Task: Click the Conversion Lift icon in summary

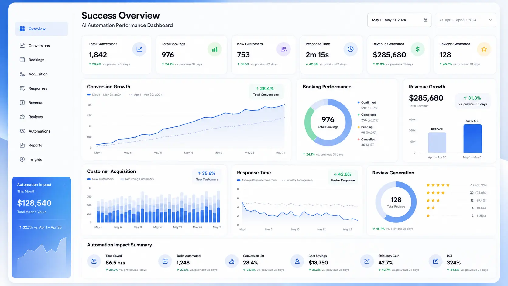Action: pyautogui.click(x=232, y=261)
